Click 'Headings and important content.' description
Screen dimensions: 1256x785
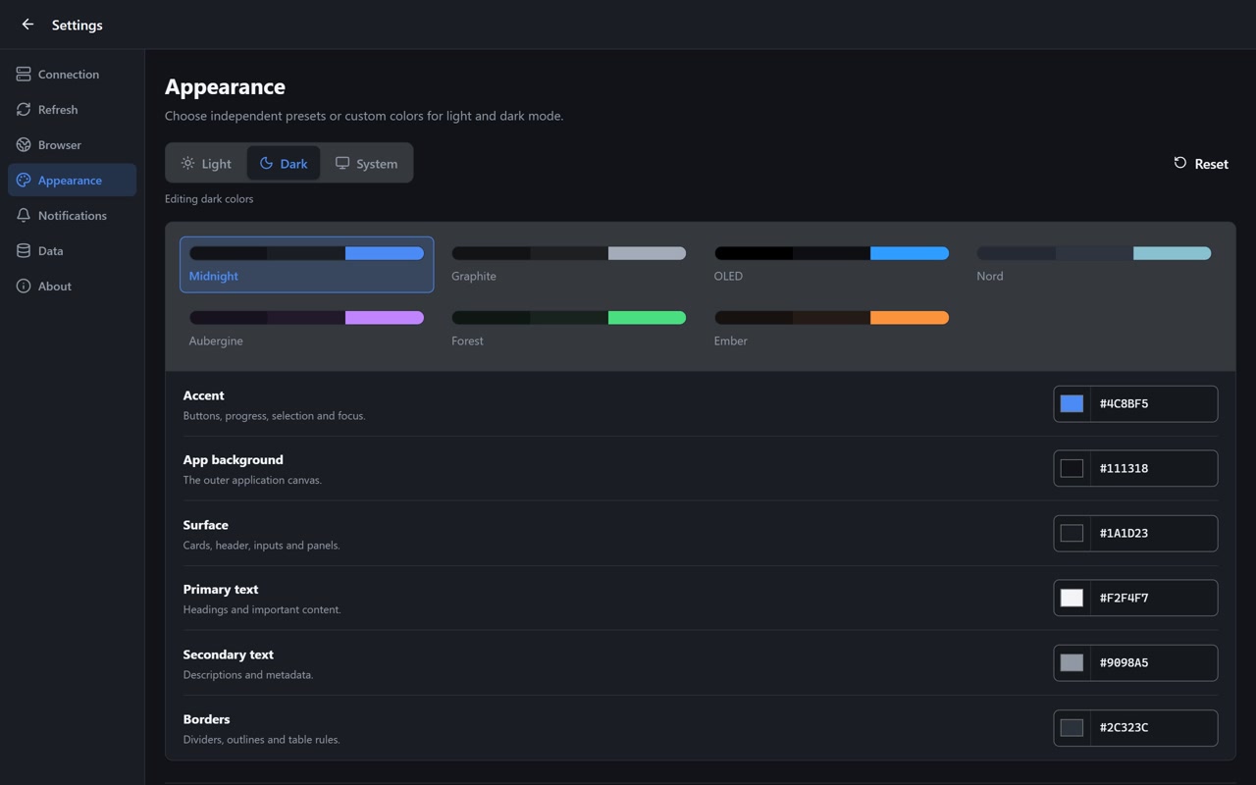click(x=262, y=610)
